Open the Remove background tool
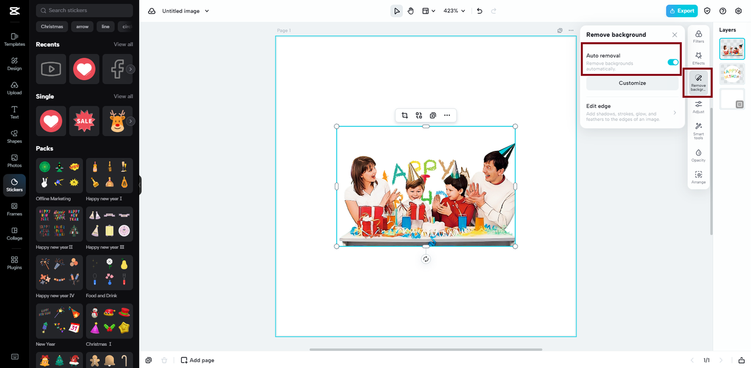This screenshot has width=751, height=368. tap(698, 83)
